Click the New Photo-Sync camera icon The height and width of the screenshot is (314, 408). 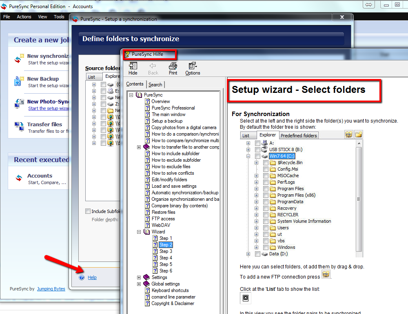pos(19,103)
